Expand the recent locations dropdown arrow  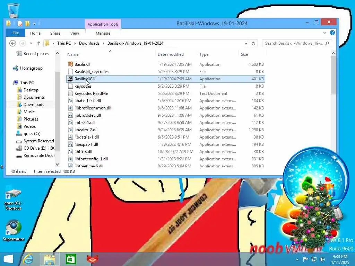(31, 43)
